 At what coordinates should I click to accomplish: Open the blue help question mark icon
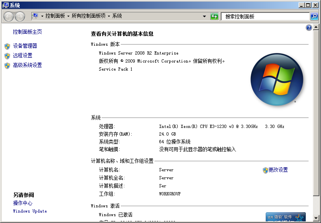(x=309, y=28)
